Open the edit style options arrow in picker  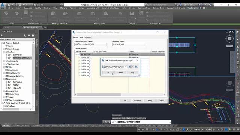point(132,66)
